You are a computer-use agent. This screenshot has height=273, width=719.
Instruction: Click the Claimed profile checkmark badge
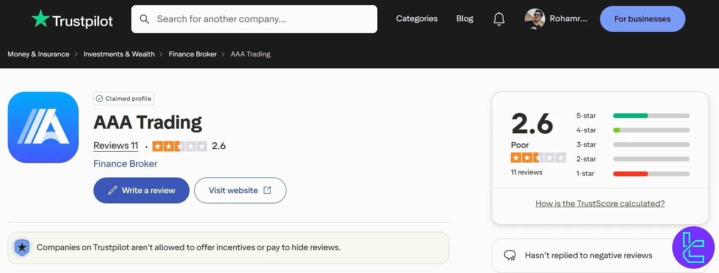[x=99, y=98]
